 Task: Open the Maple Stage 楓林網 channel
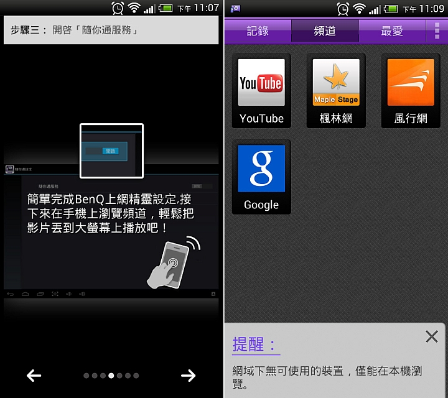[x=336, y=91]
